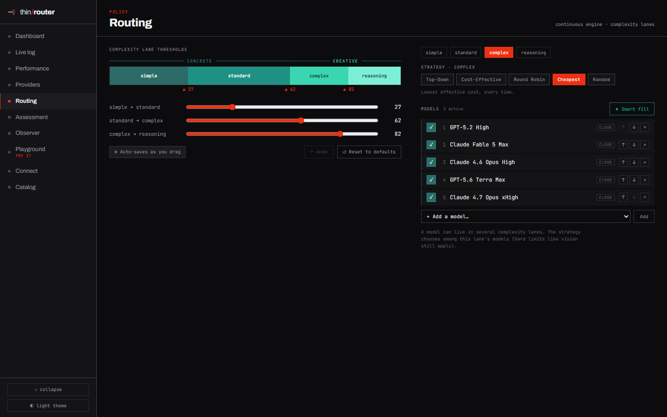Click the complex to reasoning slider
The image size is (667, 417).
pos(282,134)
